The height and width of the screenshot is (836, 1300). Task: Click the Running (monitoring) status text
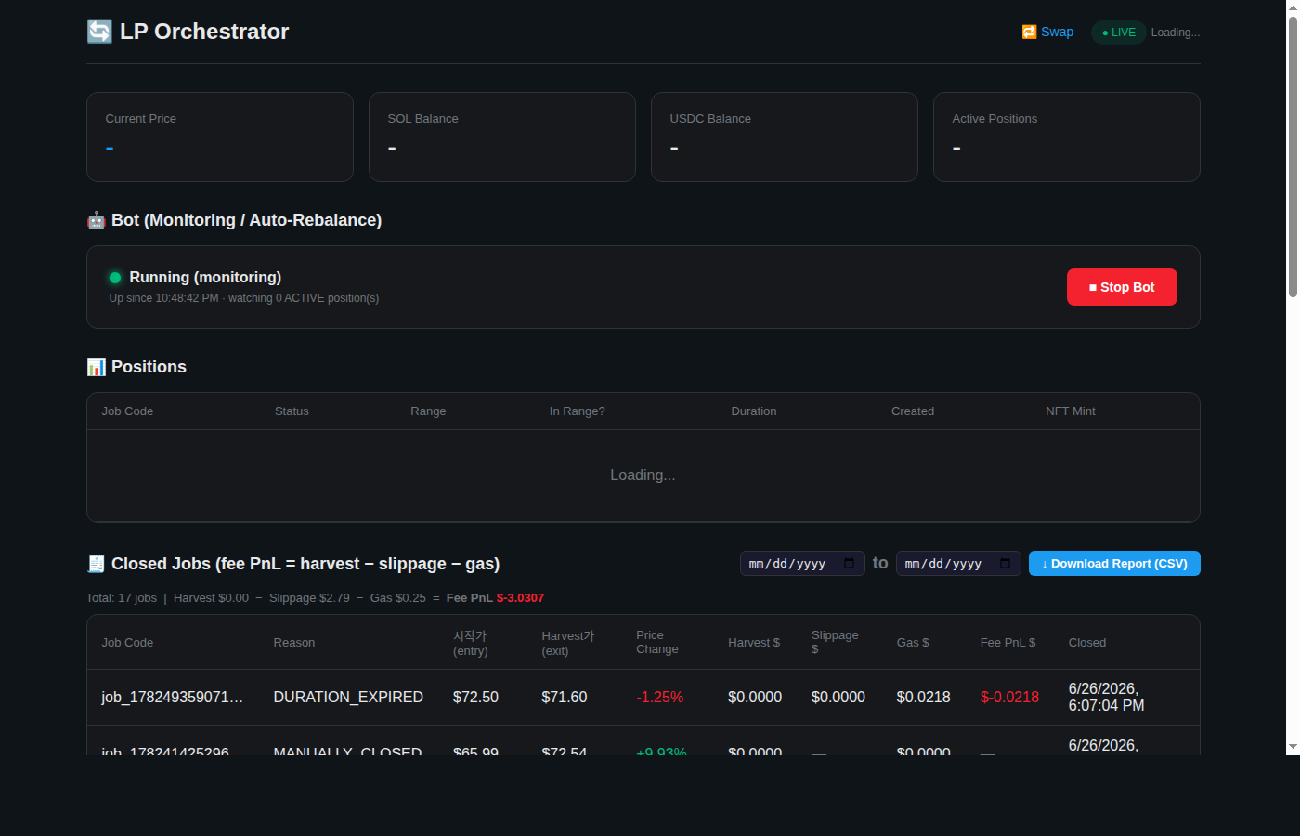205,277
